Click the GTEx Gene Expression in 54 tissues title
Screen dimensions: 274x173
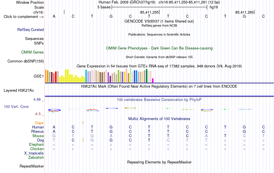click(159, 66)
